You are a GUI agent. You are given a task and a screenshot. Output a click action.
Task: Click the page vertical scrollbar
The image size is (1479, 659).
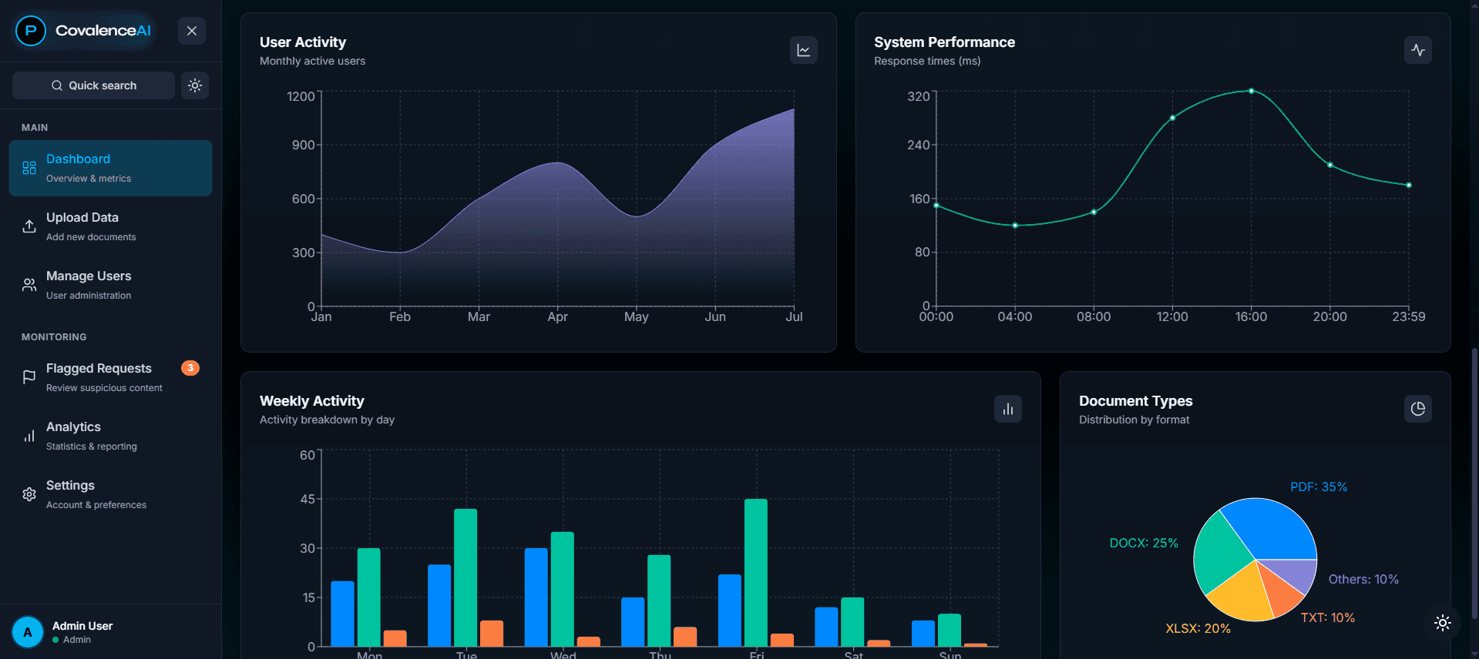[x=1474, y=485]
